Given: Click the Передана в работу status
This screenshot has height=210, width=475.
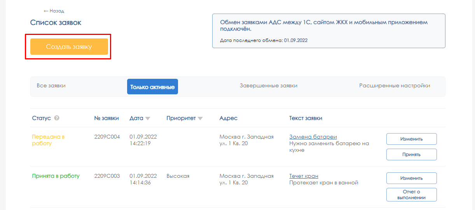Looking at the screenshot, I should (x=48, y=140).
